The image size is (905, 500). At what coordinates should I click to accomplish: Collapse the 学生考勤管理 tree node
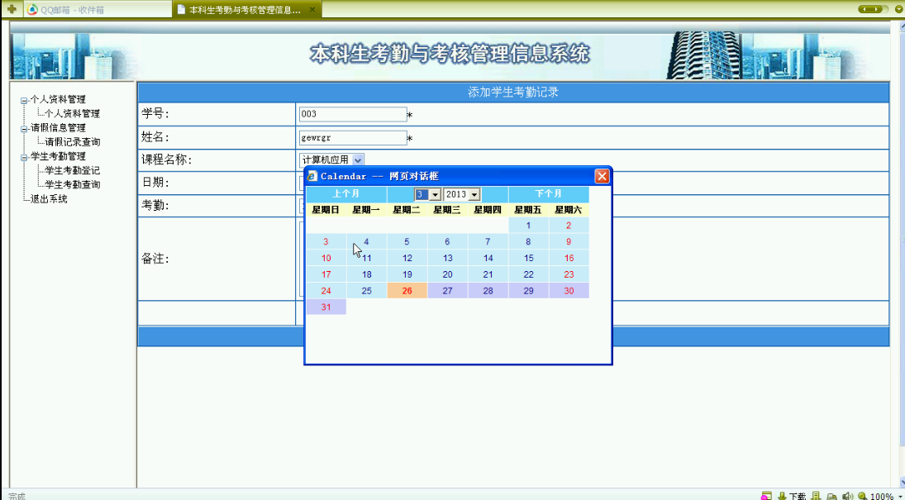[x=24, y=157]
